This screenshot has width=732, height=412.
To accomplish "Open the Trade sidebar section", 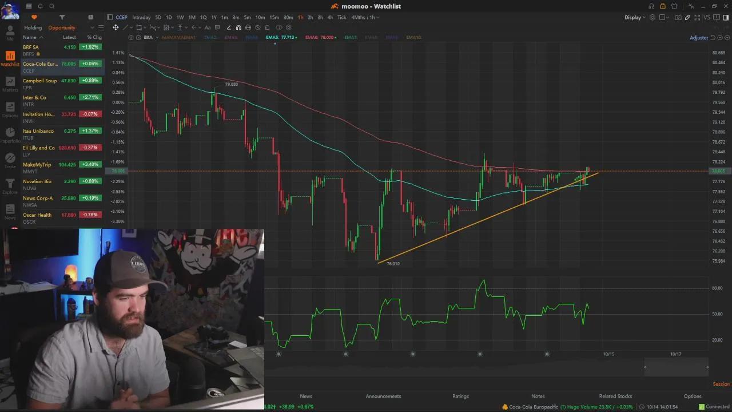I will pyautogui.click(x=10, y=161).
